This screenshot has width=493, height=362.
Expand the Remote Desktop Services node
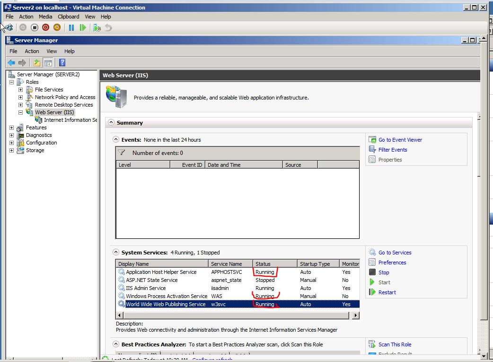20,105
